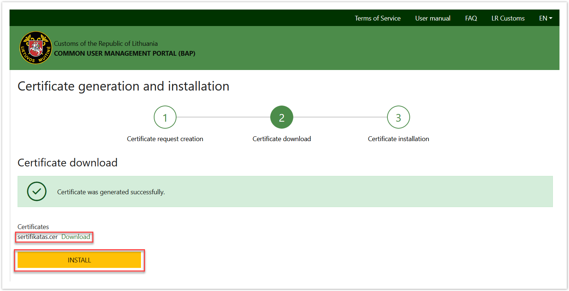Click 'Customs of the Republic of Lithuania' text

click(x=106, y=44)
